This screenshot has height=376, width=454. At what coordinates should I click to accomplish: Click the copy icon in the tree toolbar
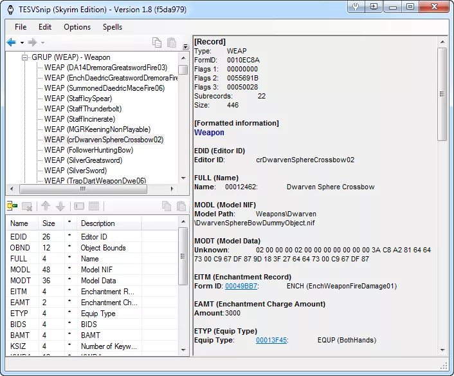[x=157, y=42]
